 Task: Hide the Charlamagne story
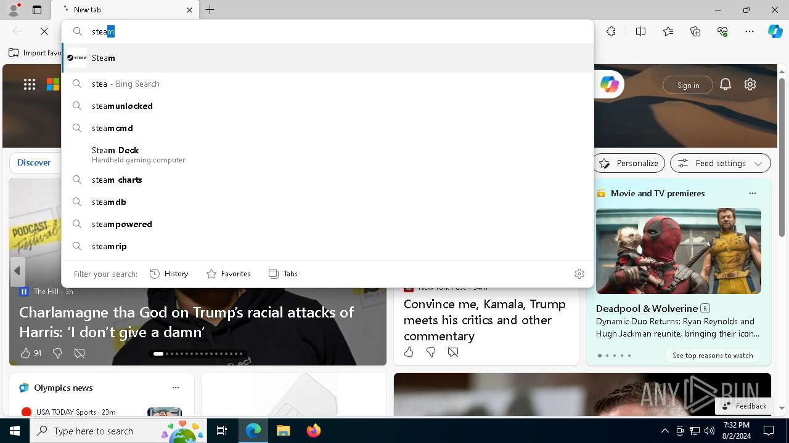(x=80, y=353)
